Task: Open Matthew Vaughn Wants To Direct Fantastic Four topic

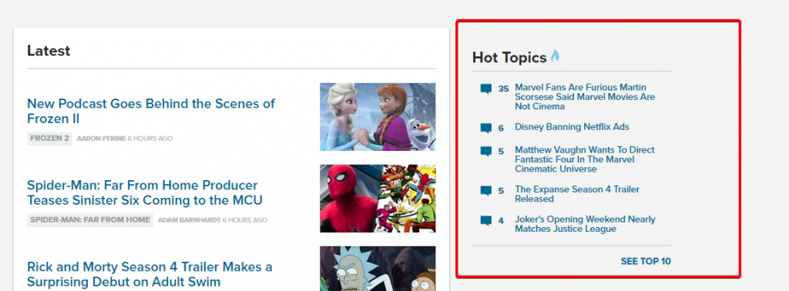Action: (x=585, y=159)
